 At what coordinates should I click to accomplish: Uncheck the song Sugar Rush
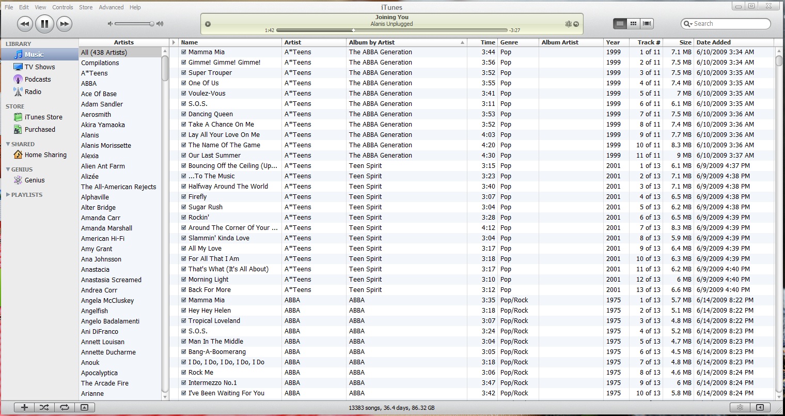[184, 207]
